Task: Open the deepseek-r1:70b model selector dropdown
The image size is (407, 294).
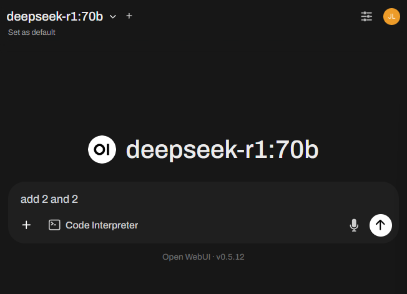Action: click(61, 17)
